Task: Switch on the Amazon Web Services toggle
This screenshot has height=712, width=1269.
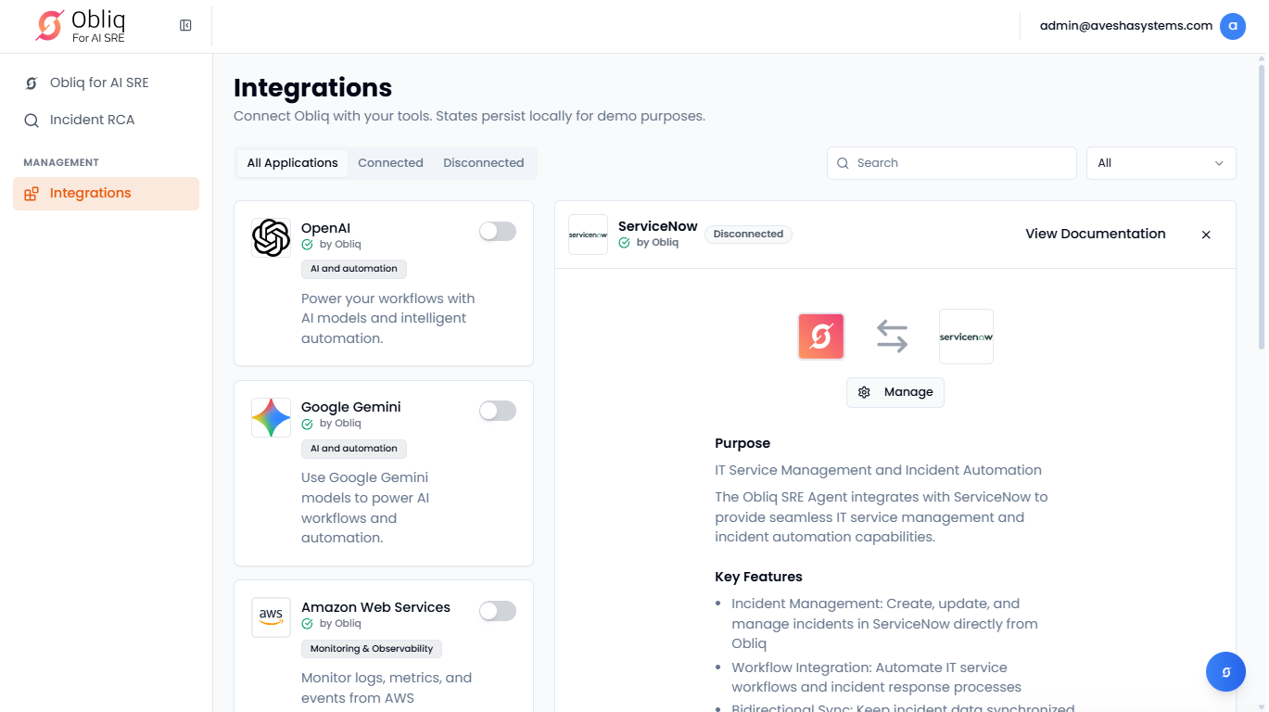Action: [497, 611]
